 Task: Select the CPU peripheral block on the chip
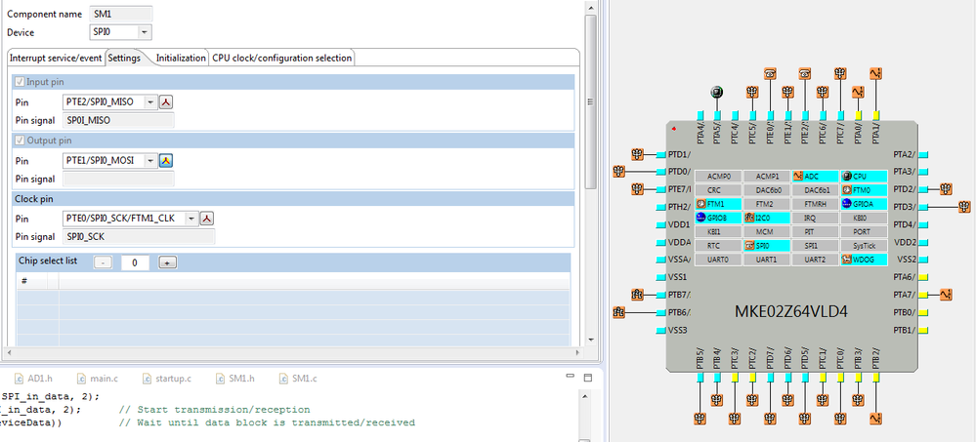tap(864, 176)
